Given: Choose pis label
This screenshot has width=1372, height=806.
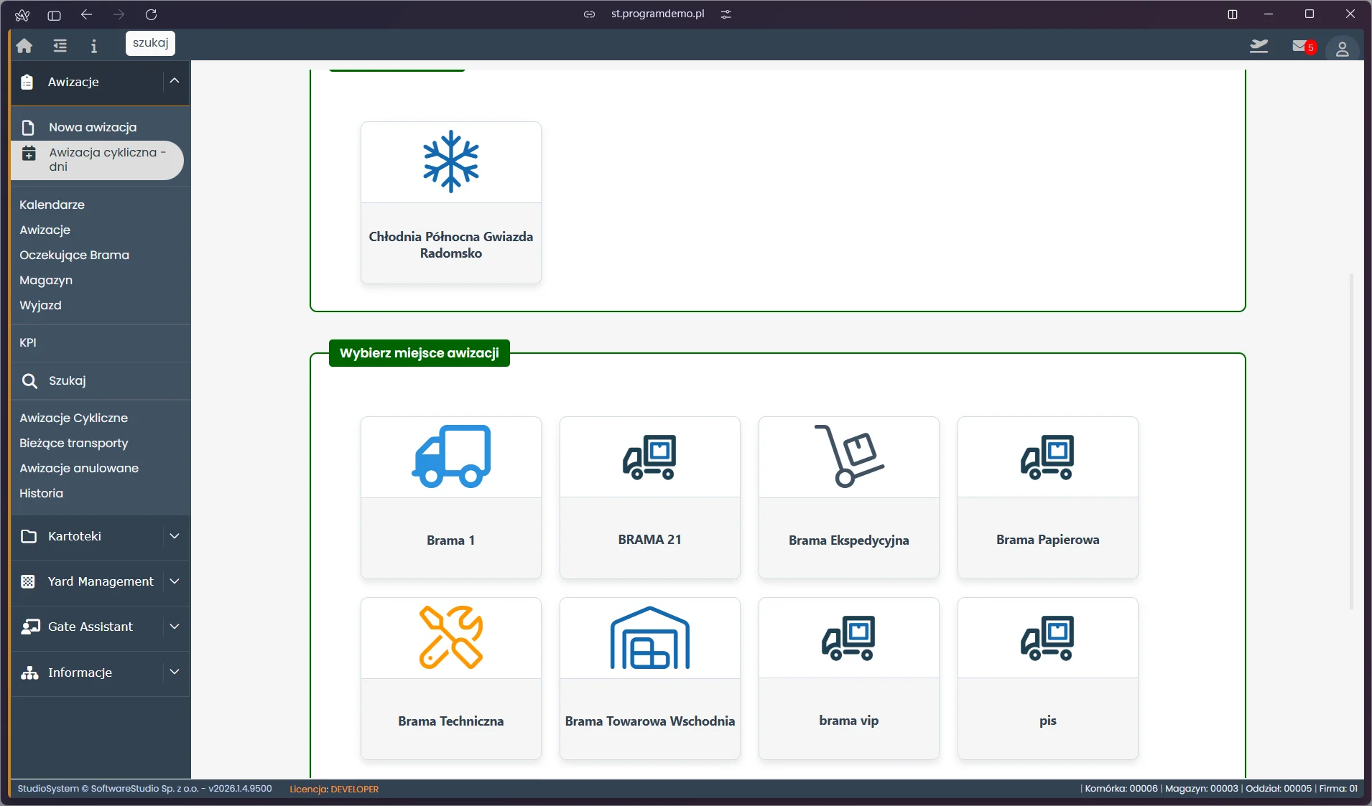Looking at the screenshot, I should coord(1048,721).
